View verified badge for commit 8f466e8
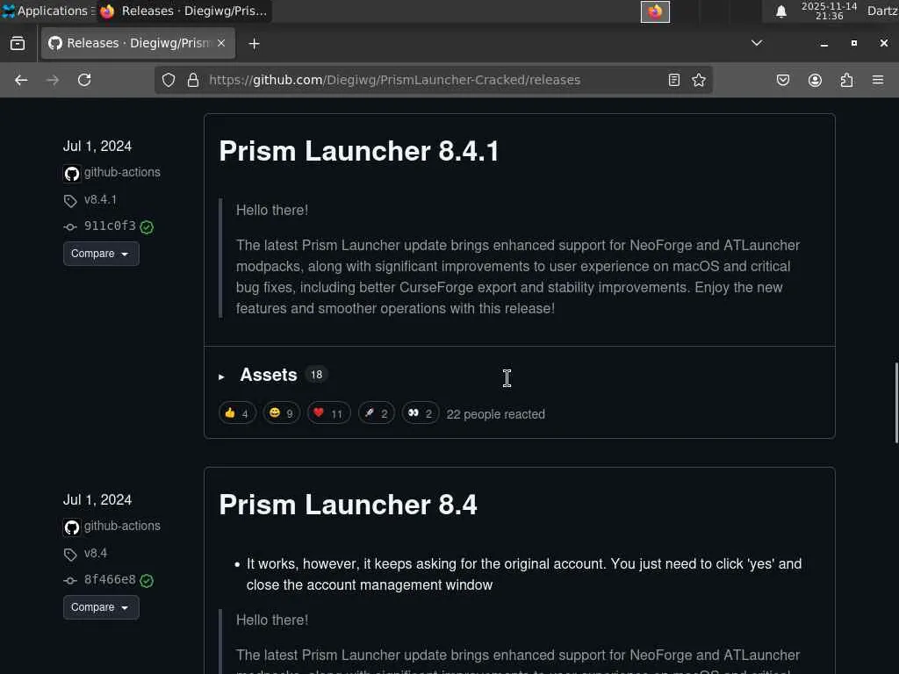Viewport: 899px width, 674px height. (x=147, y=581)
